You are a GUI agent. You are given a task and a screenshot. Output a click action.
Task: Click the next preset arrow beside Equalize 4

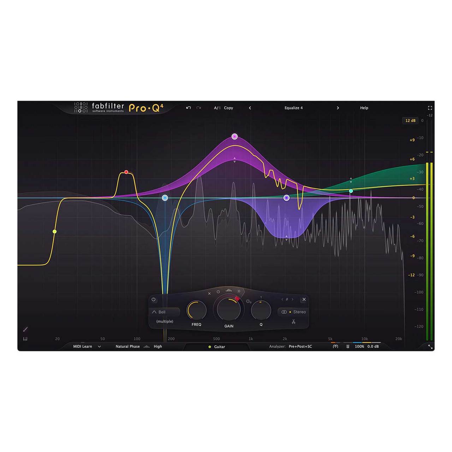(338, 108)
